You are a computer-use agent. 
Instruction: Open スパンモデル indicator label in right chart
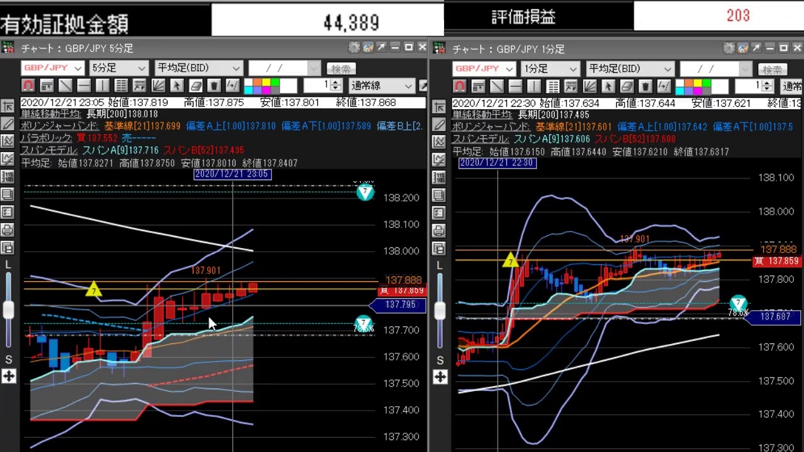pyautogui.click(x=480, y=139)
